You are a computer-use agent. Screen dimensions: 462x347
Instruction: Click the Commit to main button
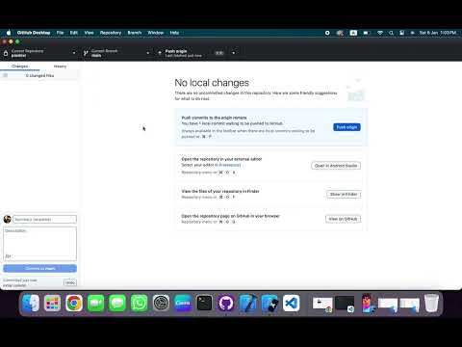pos(40,268)
